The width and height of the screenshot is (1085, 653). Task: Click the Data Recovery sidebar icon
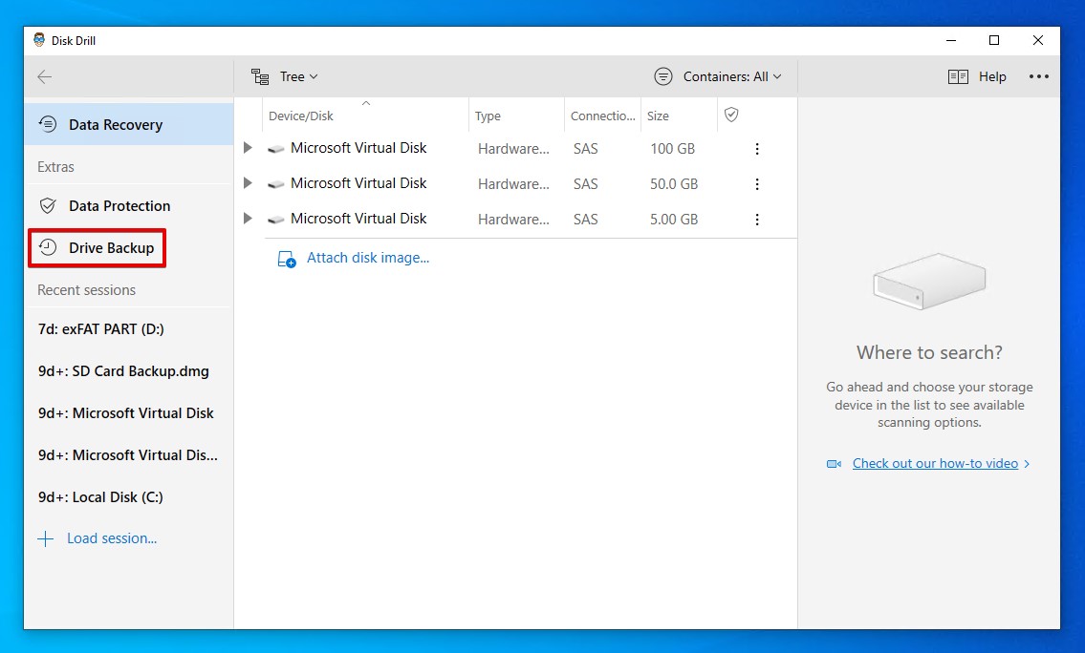coord(48,124)
